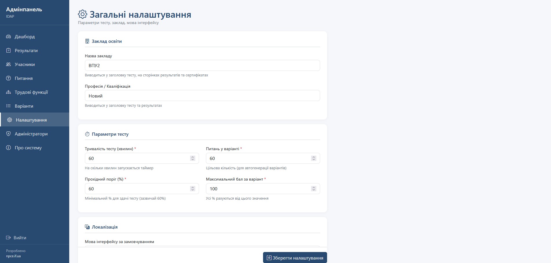Click the Загальні налаштування page heading
551x263 pixels.
pyautogui.click(x=140, y=14)
